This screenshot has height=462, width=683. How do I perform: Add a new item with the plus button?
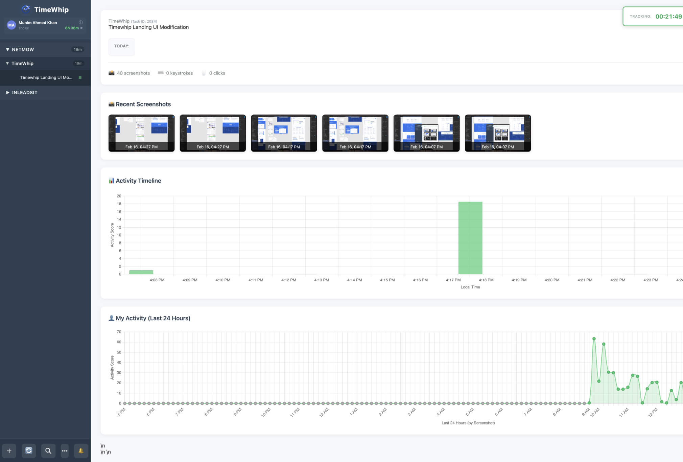pyautogui.click(x=9, y=451)
